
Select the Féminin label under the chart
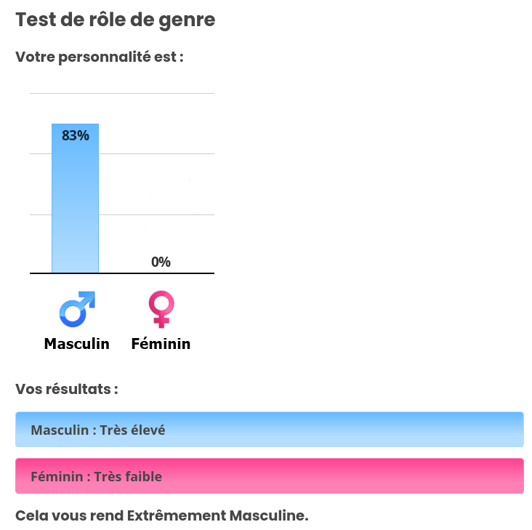click(x=161, y=344)
